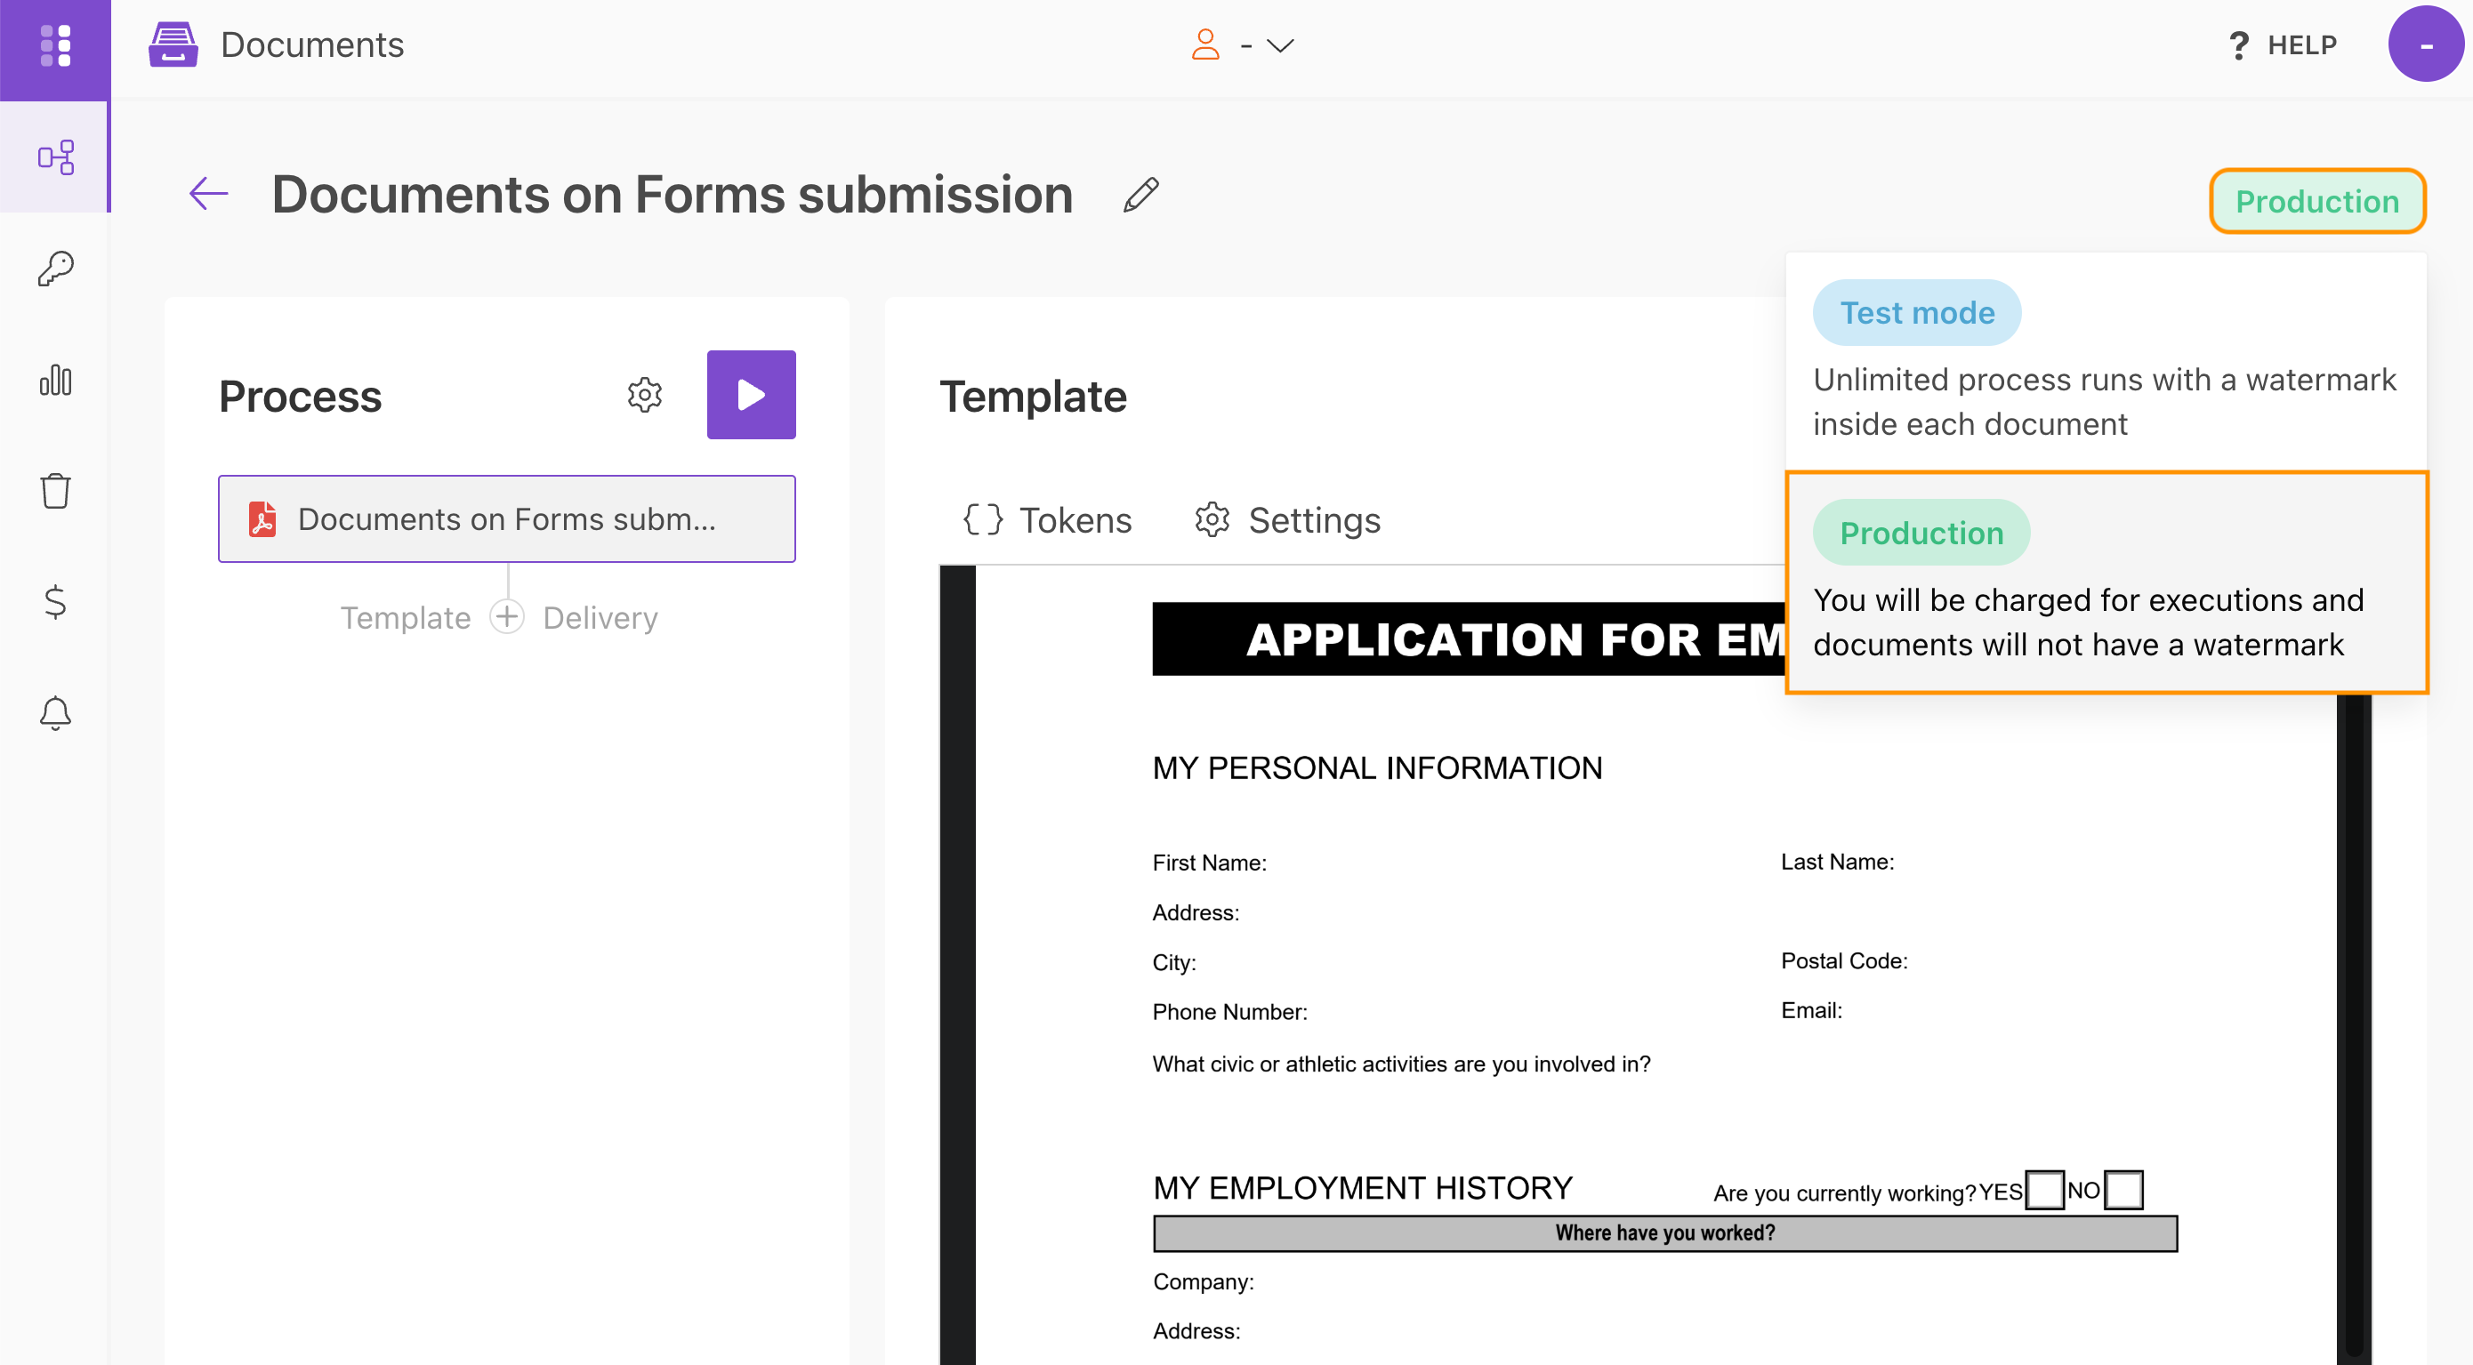Open the billing dollar sign icon
This screenshot has width=2473, height=1365.
[x=55, y=602]
